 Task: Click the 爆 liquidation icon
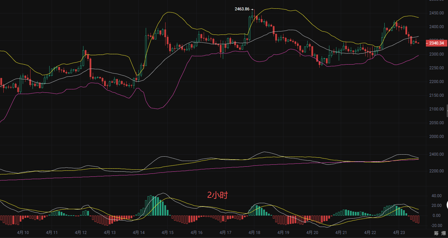443,233
